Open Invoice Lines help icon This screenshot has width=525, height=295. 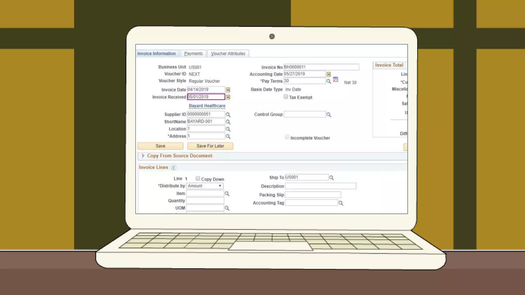point(174,167)
